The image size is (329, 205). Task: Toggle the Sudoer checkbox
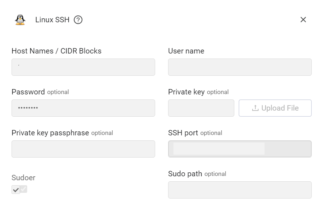pyautogui.click(x=16, y=190)
